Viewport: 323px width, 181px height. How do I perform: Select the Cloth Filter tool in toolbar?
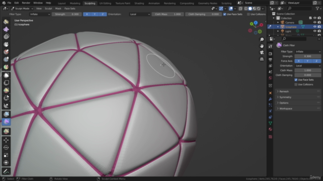[6, 122]
